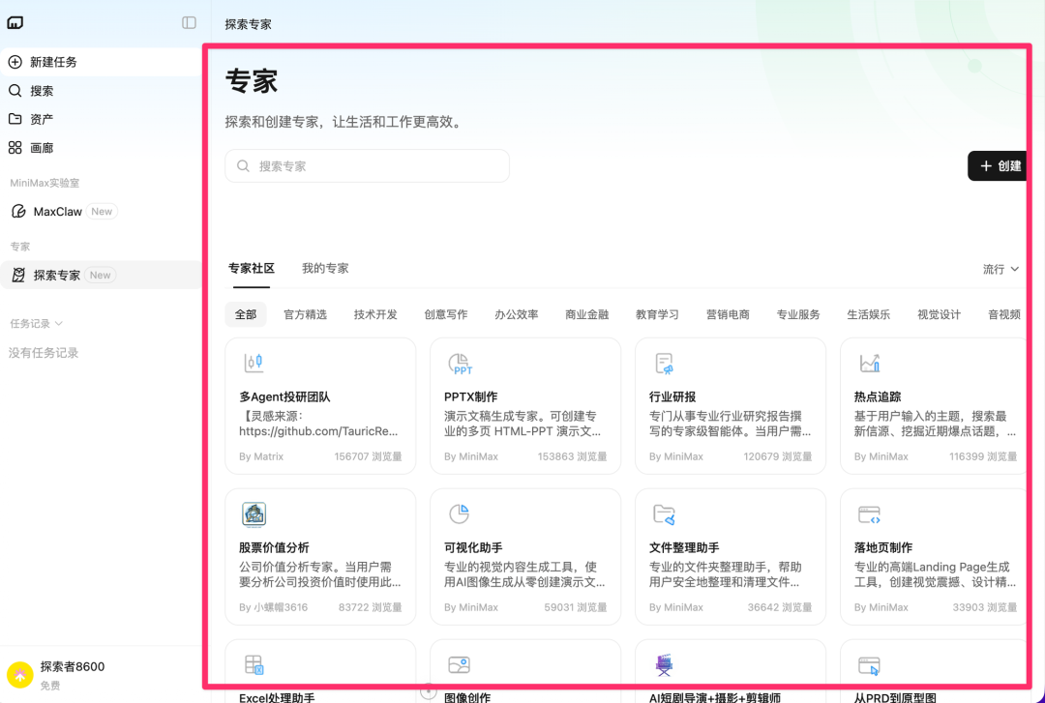
Task: Click the PPTX制作 presentation icon
Action: (461, 363)
